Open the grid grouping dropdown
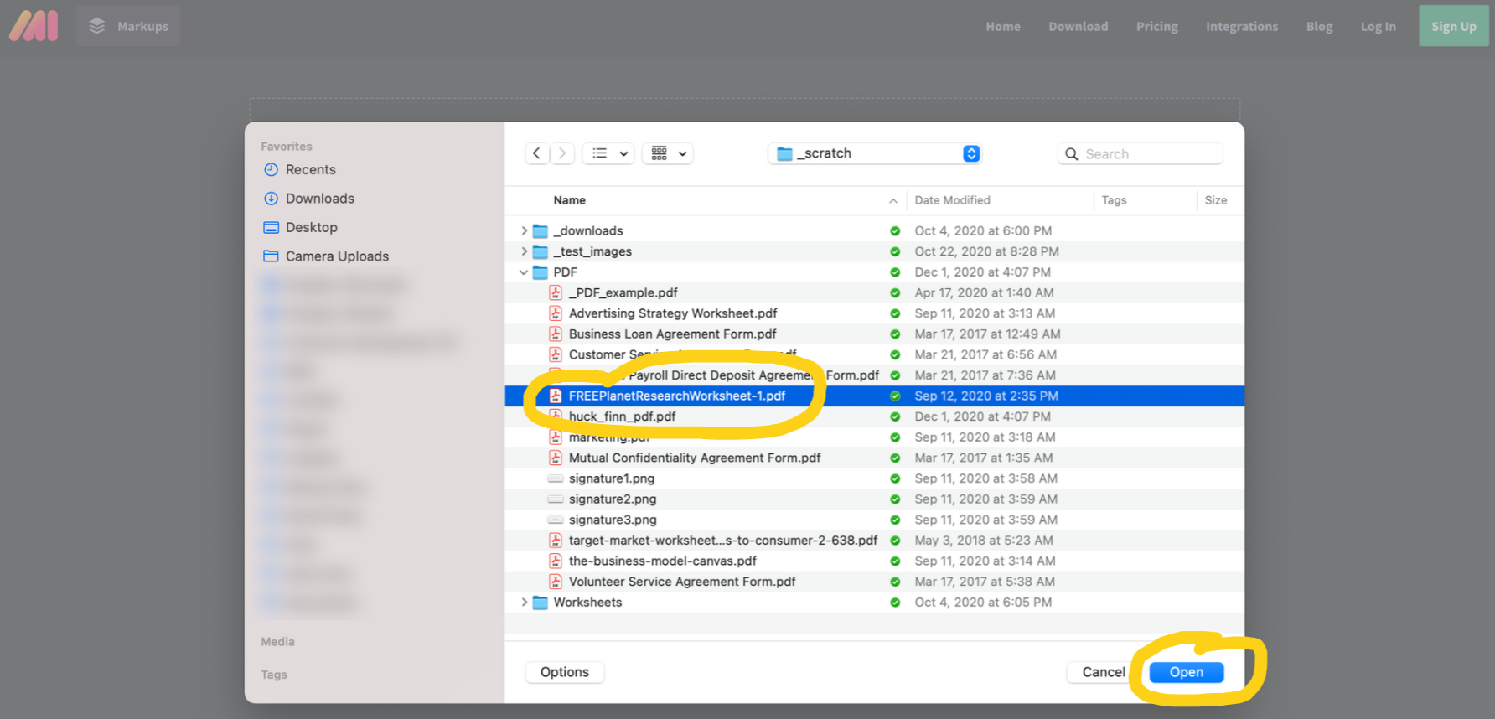Image resolution: width=1495 pixels, height=719 pixels. pos(668,153)
